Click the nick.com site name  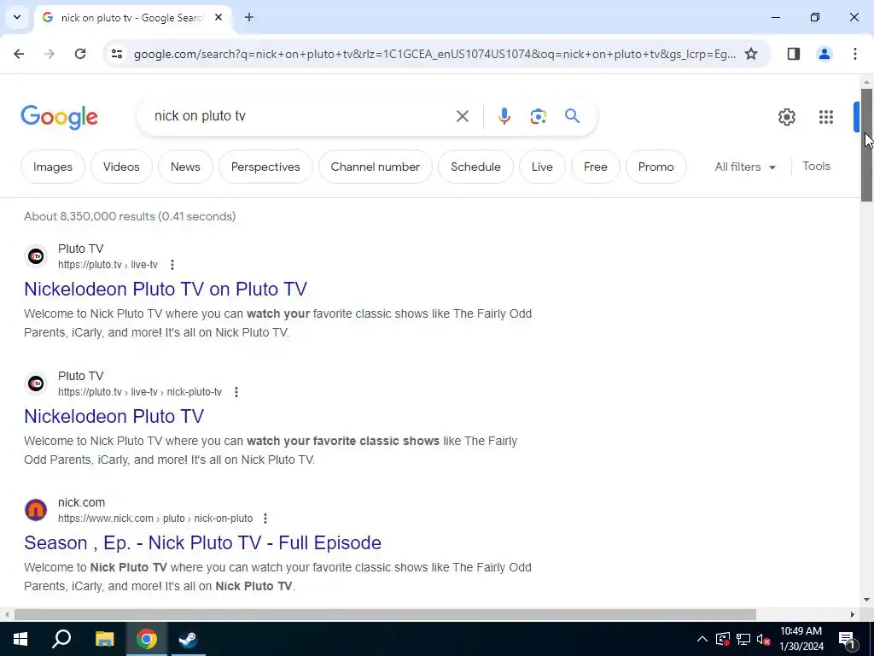click(x=81, y=502)
